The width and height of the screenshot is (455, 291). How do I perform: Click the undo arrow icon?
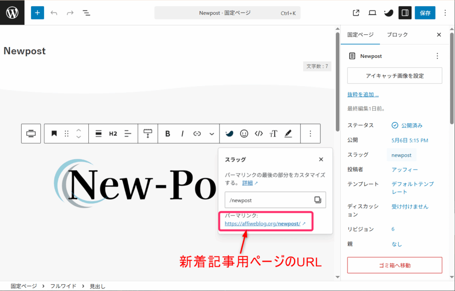[x=54, y=13]
